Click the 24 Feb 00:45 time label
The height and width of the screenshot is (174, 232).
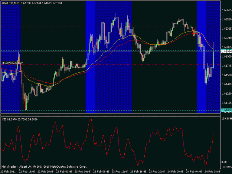tap(175, 172)
